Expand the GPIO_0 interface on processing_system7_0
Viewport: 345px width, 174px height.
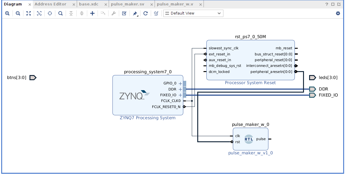point(180,84)
